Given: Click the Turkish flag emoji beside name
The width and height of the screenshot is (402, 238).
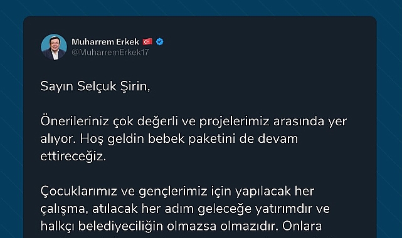Looking at the screenshot, I should (147, 41).
